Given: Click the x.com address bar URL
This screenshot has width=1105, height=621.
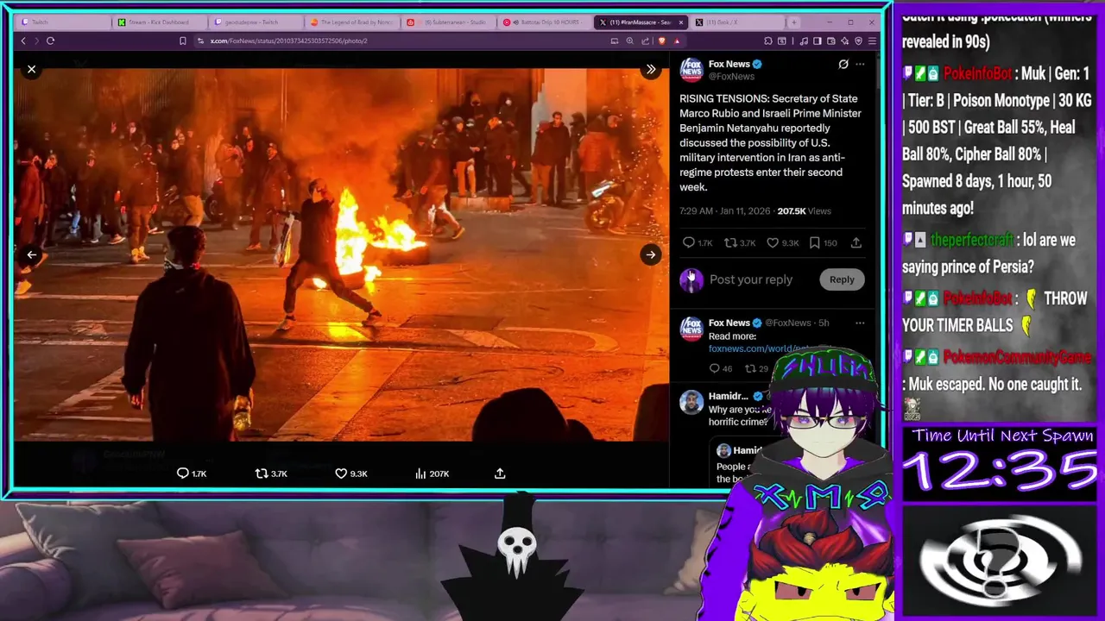Looking at the screenshot, I should 289,41.
